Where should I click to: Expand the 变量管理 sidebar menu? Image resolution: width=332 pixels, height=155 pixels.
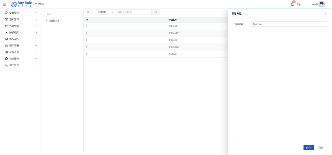[x=21, y=13]
